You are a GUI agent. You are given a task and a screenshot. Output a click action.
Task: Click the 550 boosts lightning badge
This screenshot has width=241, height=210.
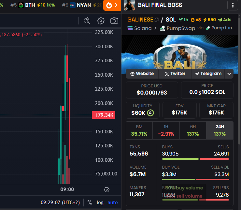point(209,20)
